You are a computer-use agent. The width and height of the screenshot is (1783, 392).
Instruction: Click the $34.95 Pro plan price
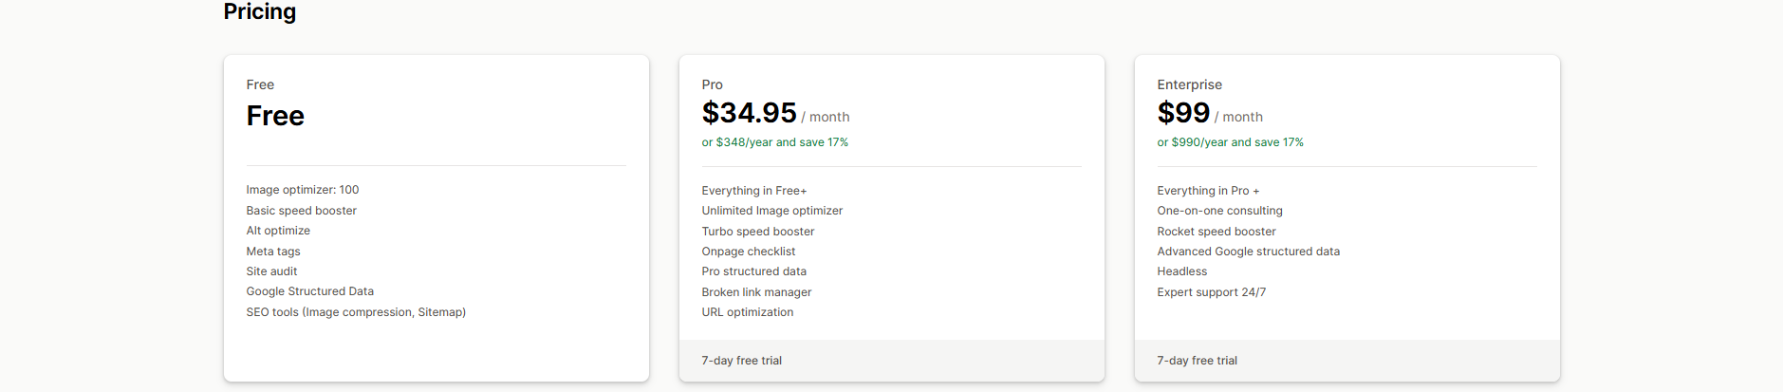coord(749,113)
